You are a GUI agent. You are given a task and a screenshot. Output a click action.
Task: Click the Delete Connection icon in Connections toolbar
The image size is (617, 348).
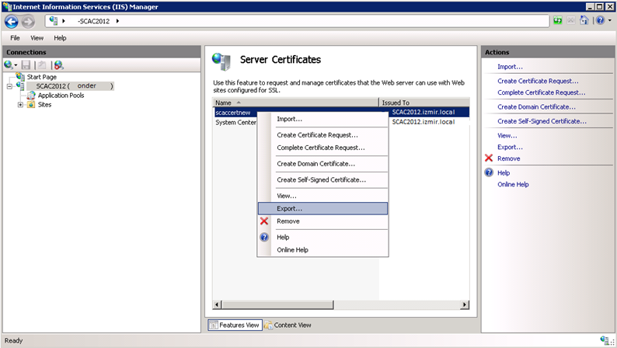[58, 65]
